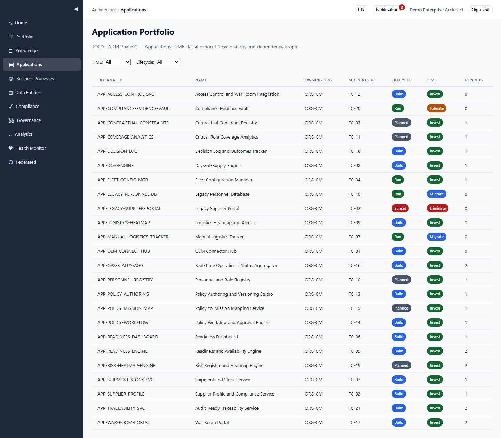This screenshot has width=501, height=438.
Task: Open the Lifecycle filter dropdown
Action: pyautogui.click(x=167, y=62)
